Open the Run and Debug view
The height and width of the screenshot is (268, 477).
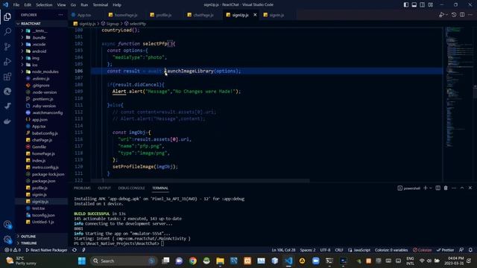pos(7,62)
